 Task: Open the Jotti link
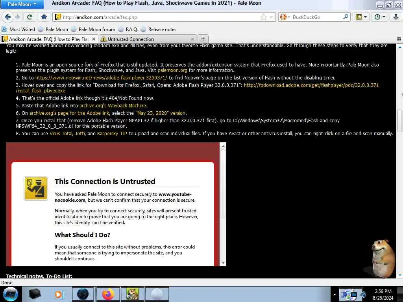[x=79, y=134]
